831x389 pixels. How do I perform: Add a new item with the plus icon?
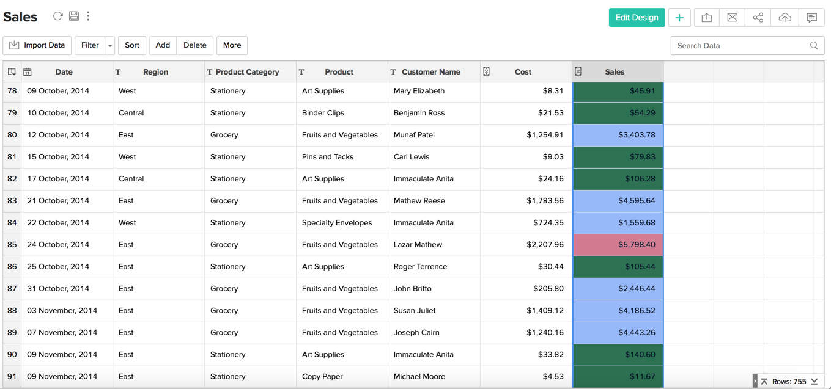tap(679, 17)
